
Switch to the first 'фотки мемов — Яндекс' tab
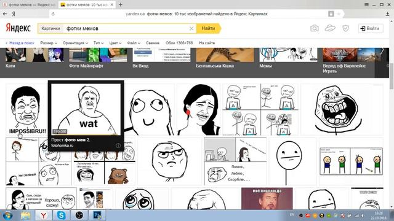(29, 5)
